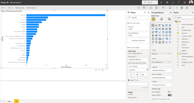Collapse the Fields pane
This screenshot has width=194, height=103.
tap(192, 12)
